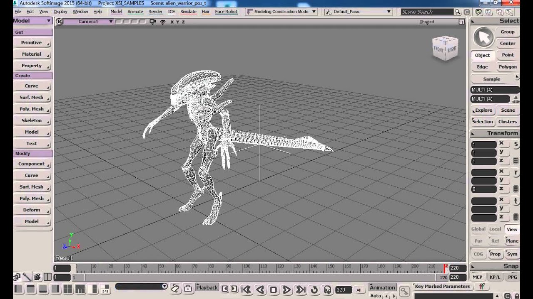Step to the previous frame
This screenshot has width=533, height=299.
225,289
